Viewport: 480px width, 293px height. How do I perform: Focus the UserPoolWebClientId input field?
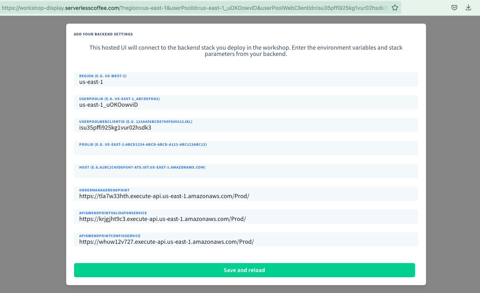pos(246,125)
